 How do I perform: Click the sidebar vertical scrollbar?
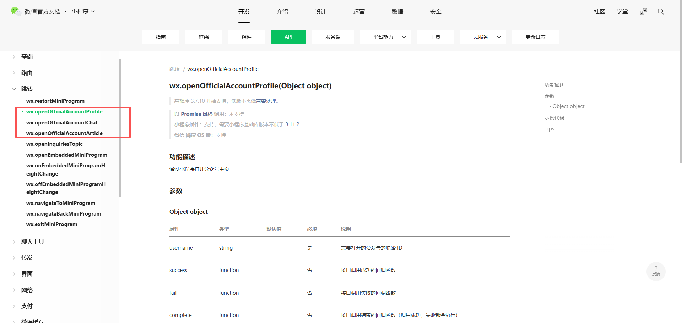[120, 128]
